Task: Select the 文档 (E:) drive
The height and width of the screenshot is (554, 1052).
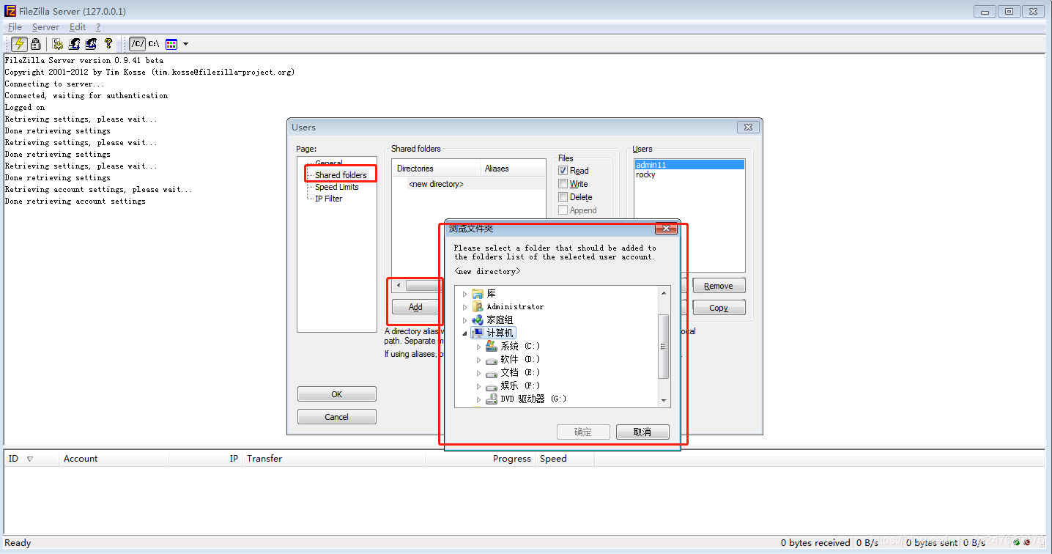Action: coord(513,372)
